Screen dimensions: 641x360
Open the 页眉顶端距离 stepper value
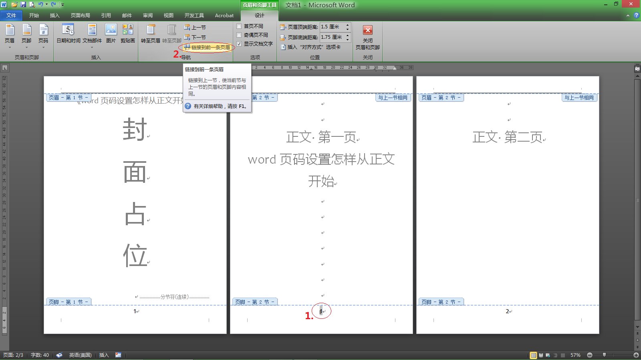pyautogui.click(x=333, y=27)
